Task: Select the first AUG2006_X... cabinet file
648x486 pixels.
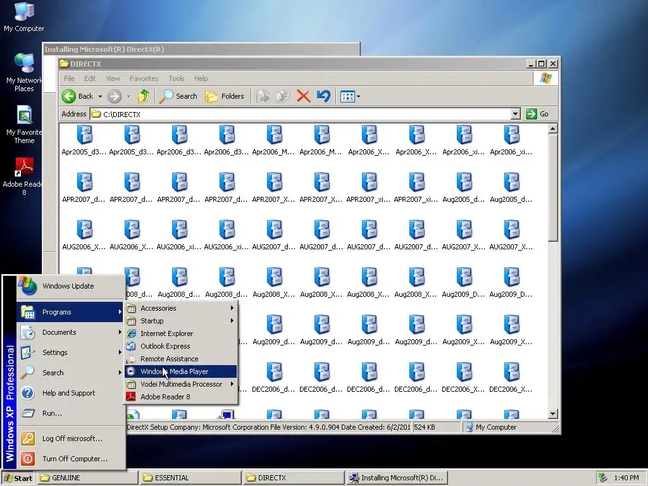Action: [x=84, y=235]
